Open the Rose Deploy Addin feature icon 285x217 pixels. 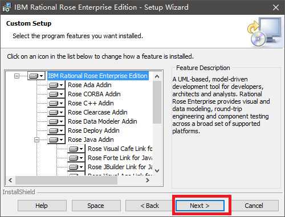pos(56,130)
